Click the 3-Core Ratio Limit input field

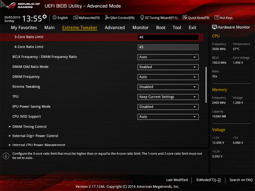(x=168, y=37)
